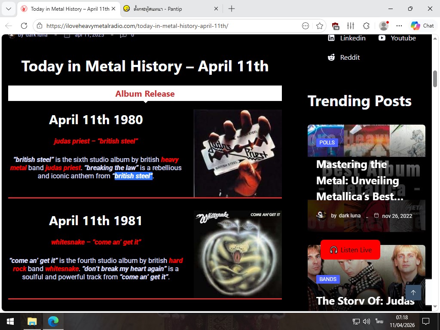Click the back-to-top arrow button
This screenshot has width=440, height=330.
(x=413, y=293)
